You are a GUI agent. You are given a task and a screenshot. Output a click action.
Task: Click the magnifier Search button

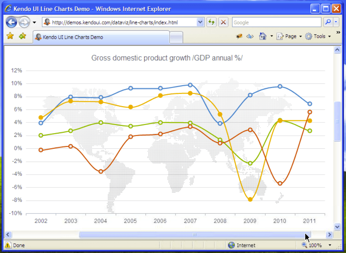coord(328,22)
